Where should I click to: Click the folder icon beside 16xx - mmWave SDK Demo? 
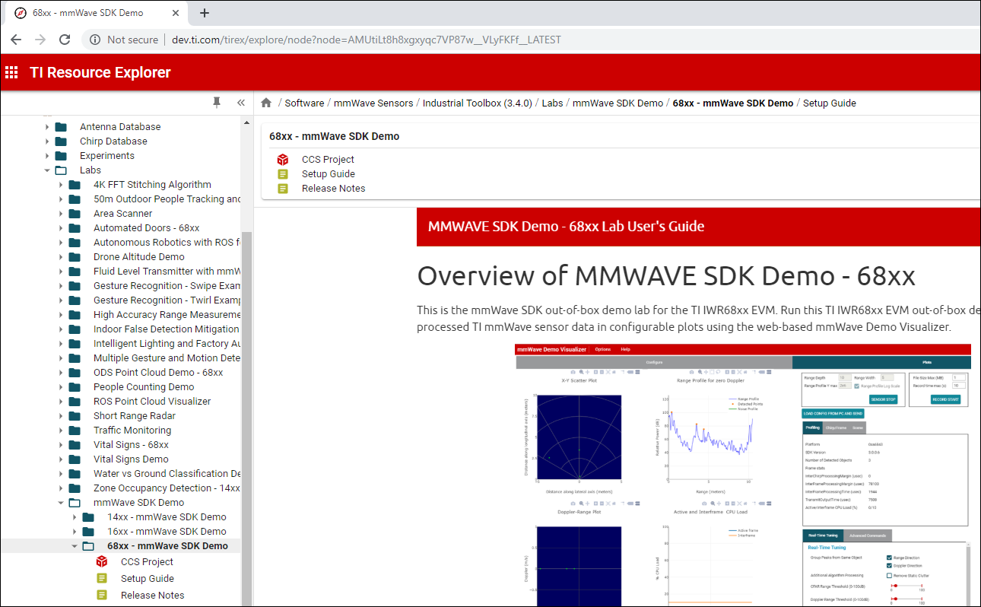click(89, 532)
